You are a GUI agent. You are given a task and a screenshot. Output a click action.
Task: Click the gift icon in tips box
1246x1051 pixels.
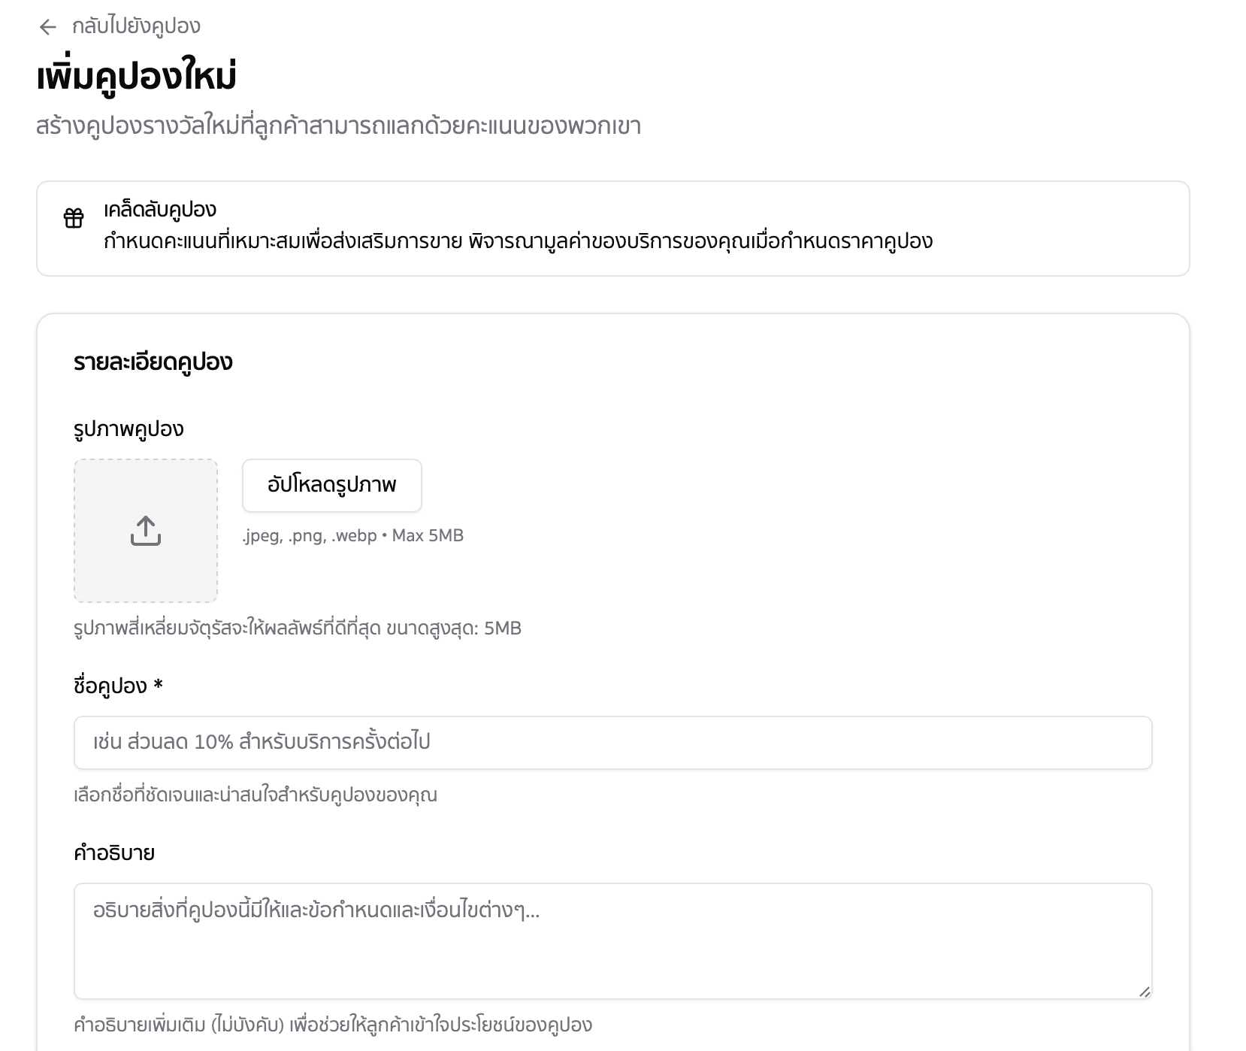tap(74, 218)
